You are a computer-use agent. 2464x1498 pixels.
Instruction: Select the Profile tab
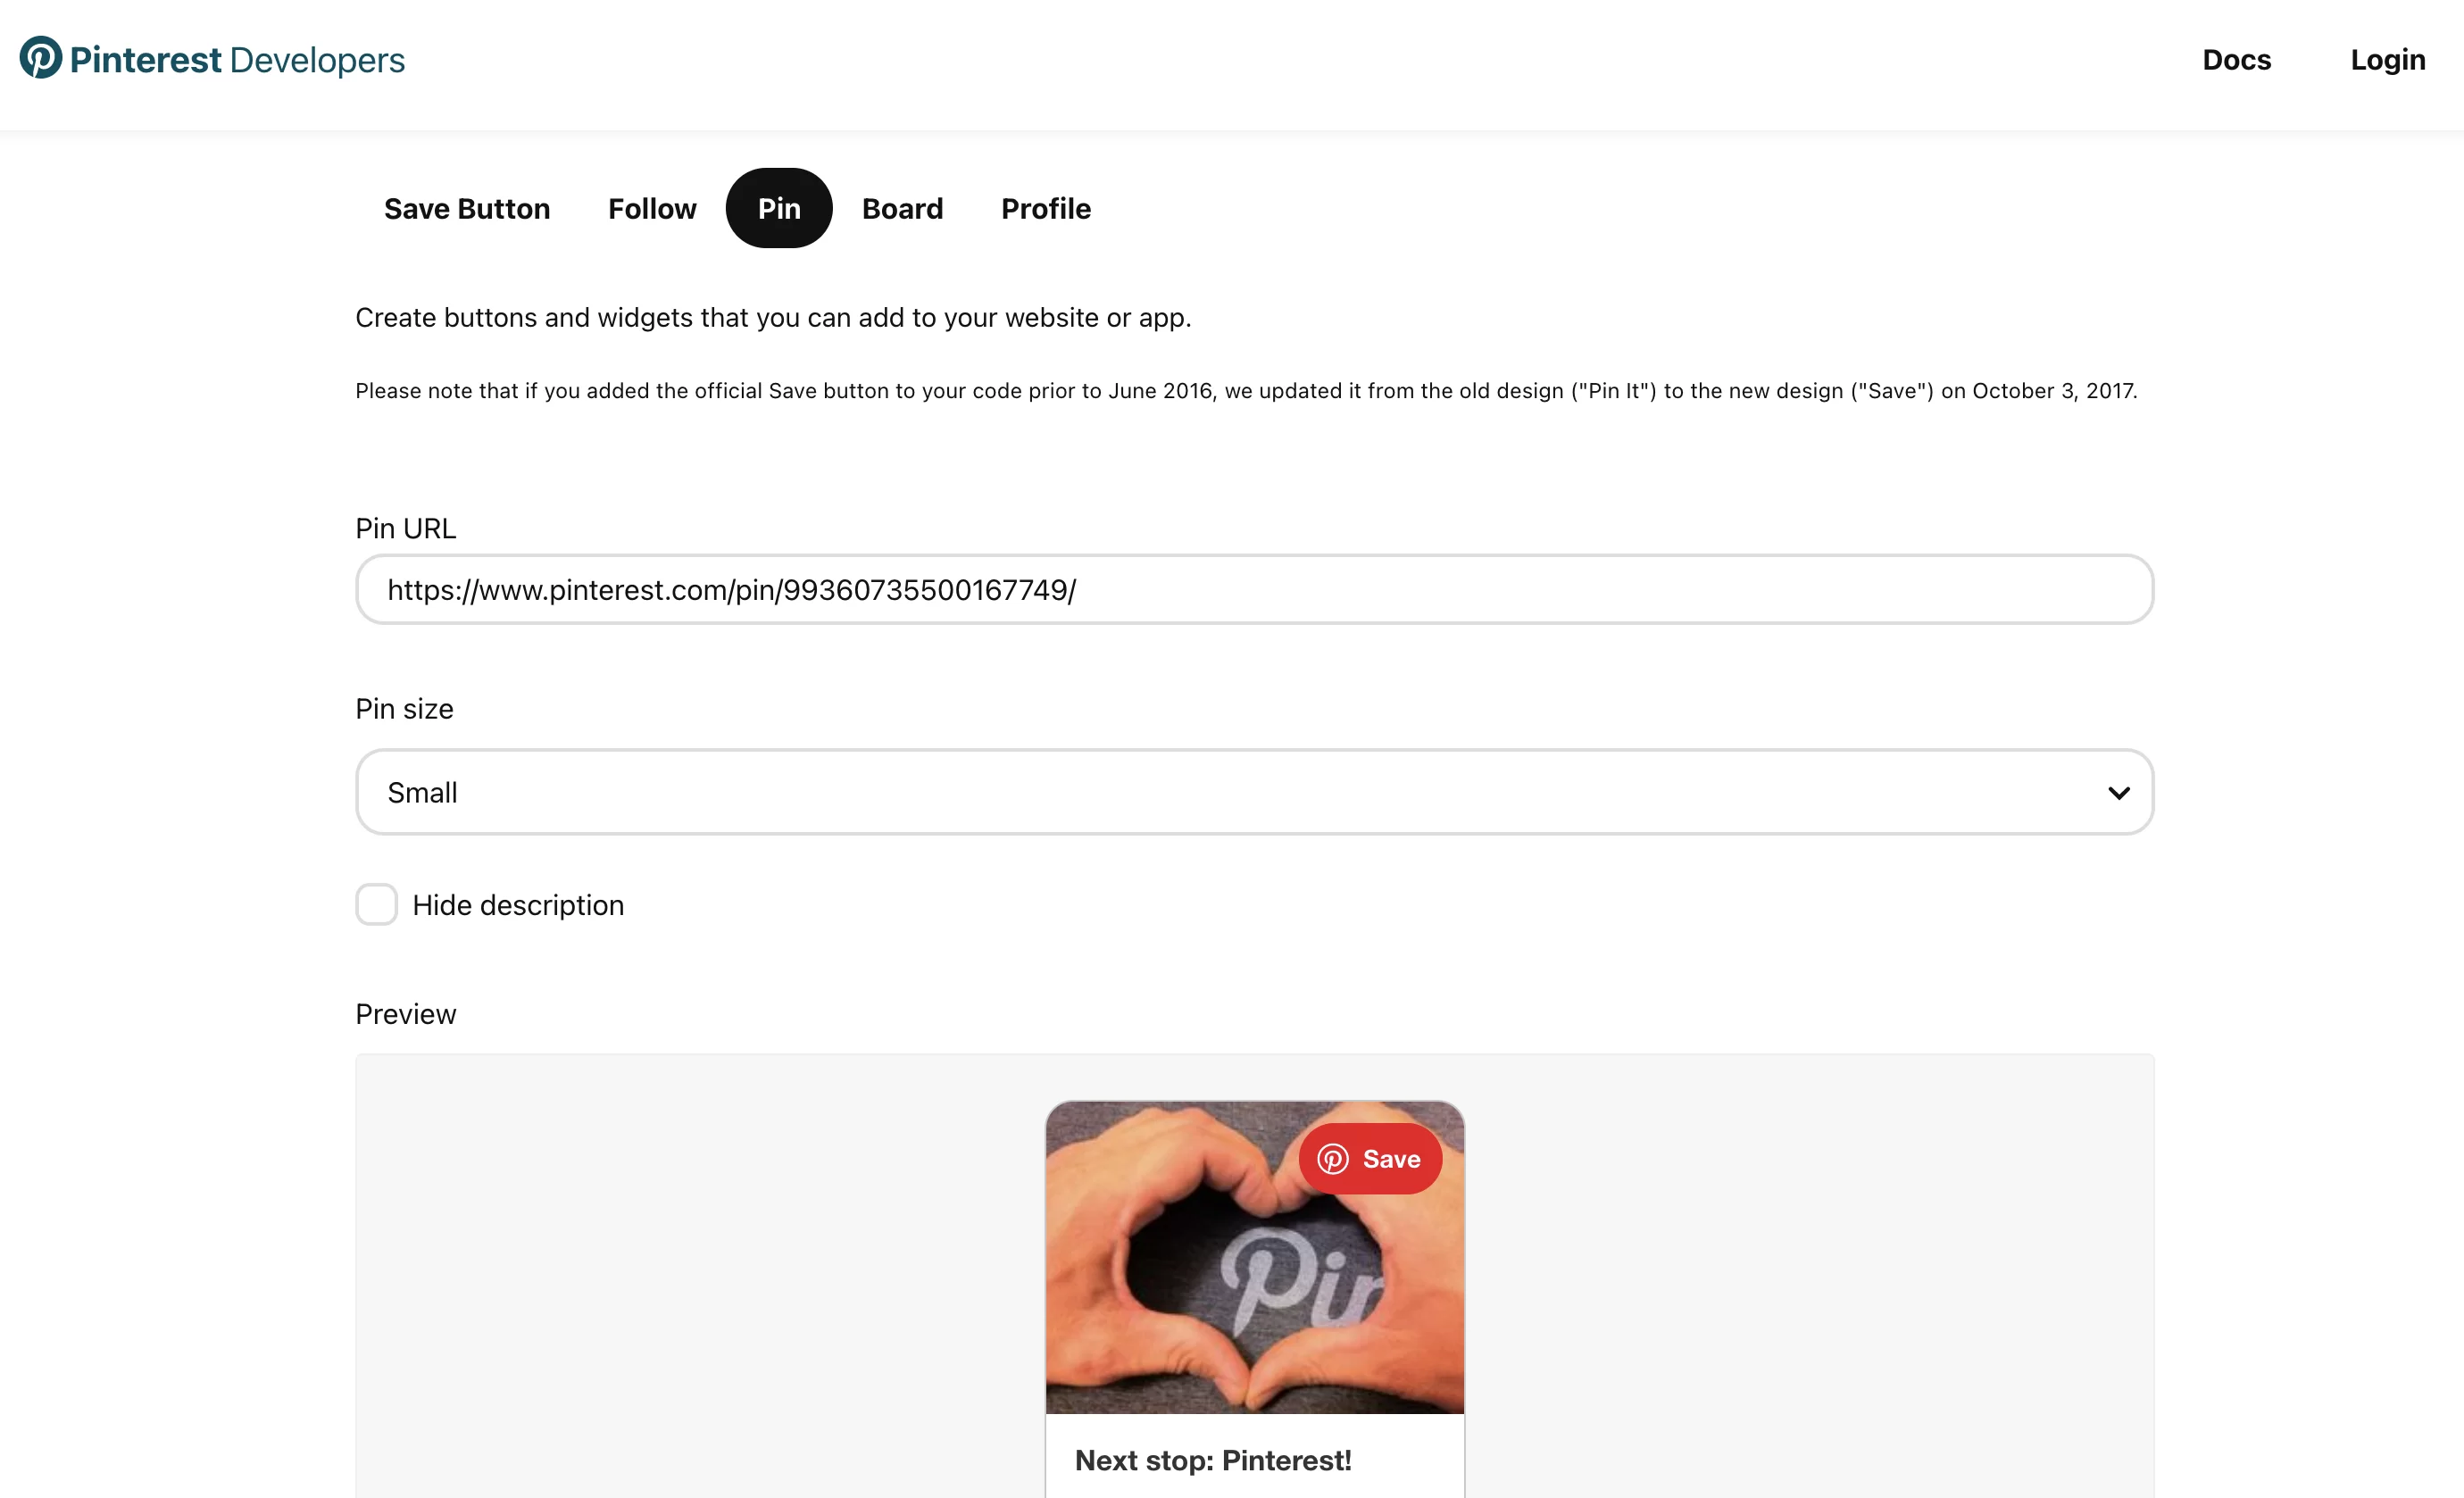tap(1044, 208)
